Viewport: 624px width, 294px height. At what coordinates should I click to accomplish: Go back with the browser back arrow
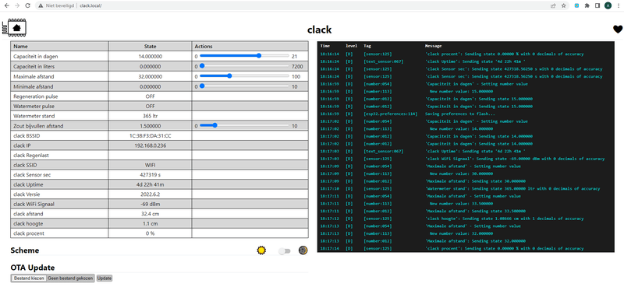click(6, 5)
